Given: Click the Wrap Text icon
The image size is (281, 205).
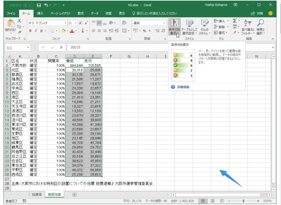Looking at the screenshot, I should click(124, 23).
